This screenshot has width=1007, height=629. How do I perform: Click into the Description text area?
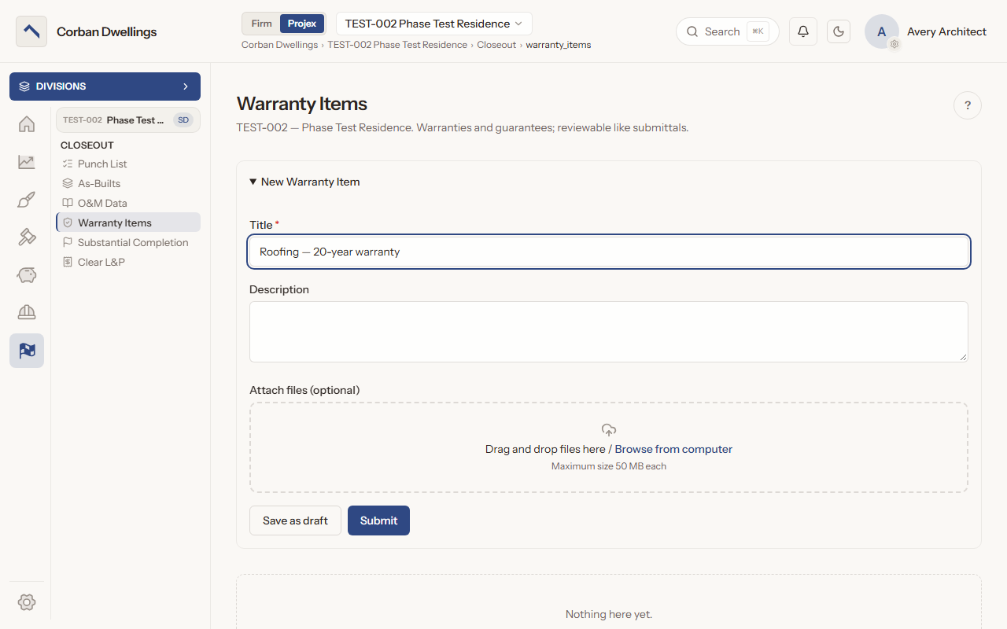(609, 332)
